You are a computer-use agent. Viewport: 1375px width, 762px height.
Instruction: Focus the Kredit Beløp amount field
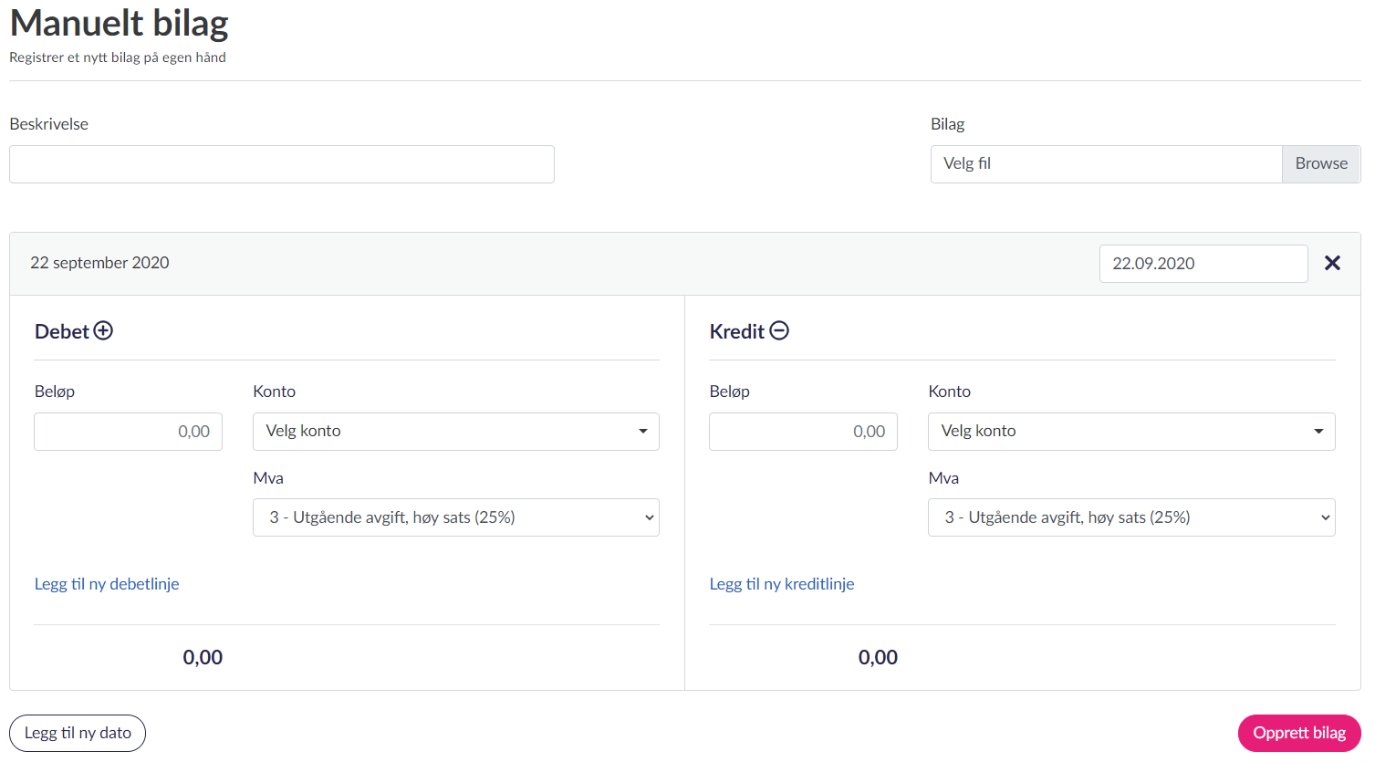point(803,432)
